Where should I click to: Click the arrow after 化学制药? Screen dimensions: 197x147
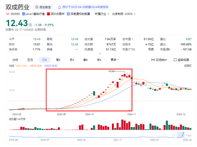click(135, 14)
